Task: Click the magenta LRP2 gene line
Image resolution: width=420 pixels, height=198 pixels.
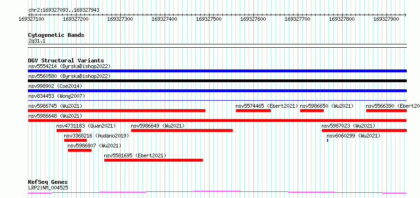Action: 217,192
